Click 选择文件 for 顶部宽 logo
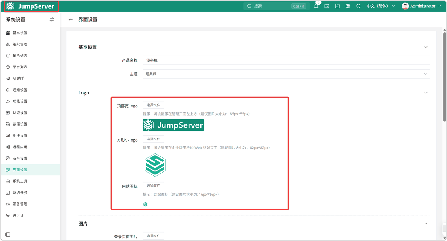447x241 pixels. click(x=154, y=105)
